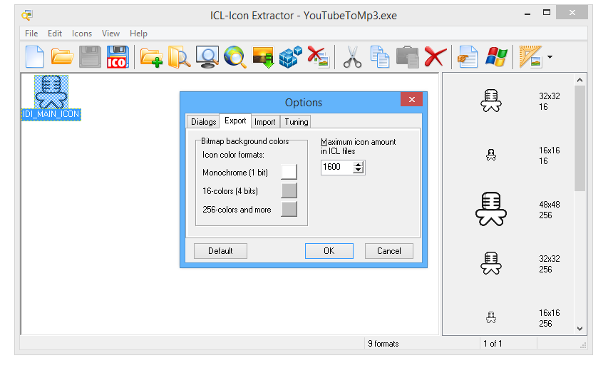Screen dimensions: 613x368
Task: Maximize the ICL-Icon Extractor window
Action: coord(547,13)
